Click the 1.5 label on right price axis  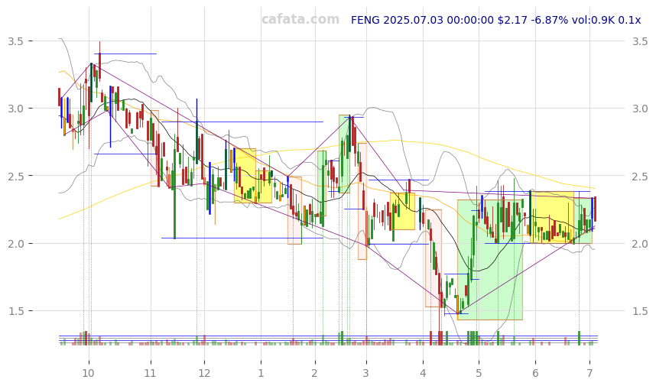640,311
